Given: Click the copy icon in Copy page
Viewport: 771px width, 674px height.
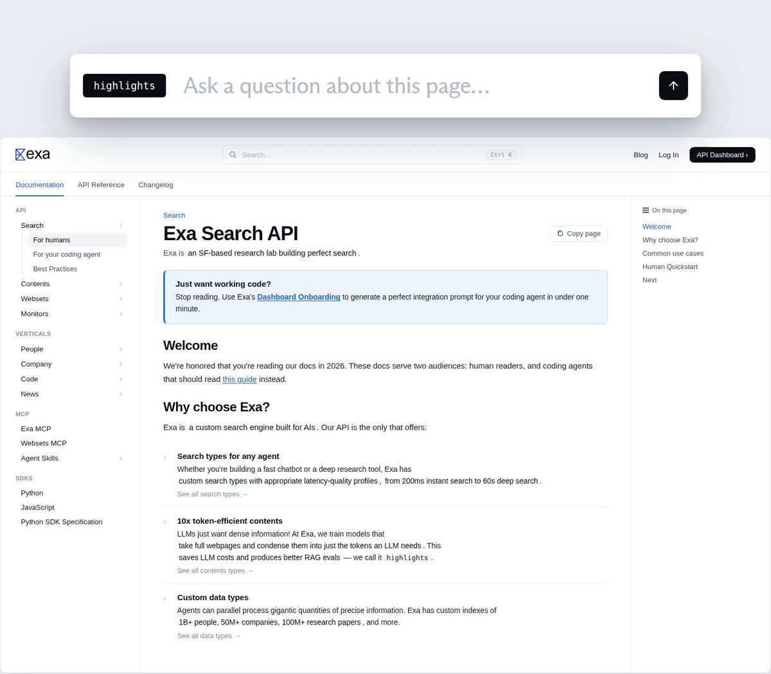Looking at the screenshot, I should (x=560, y=234).
